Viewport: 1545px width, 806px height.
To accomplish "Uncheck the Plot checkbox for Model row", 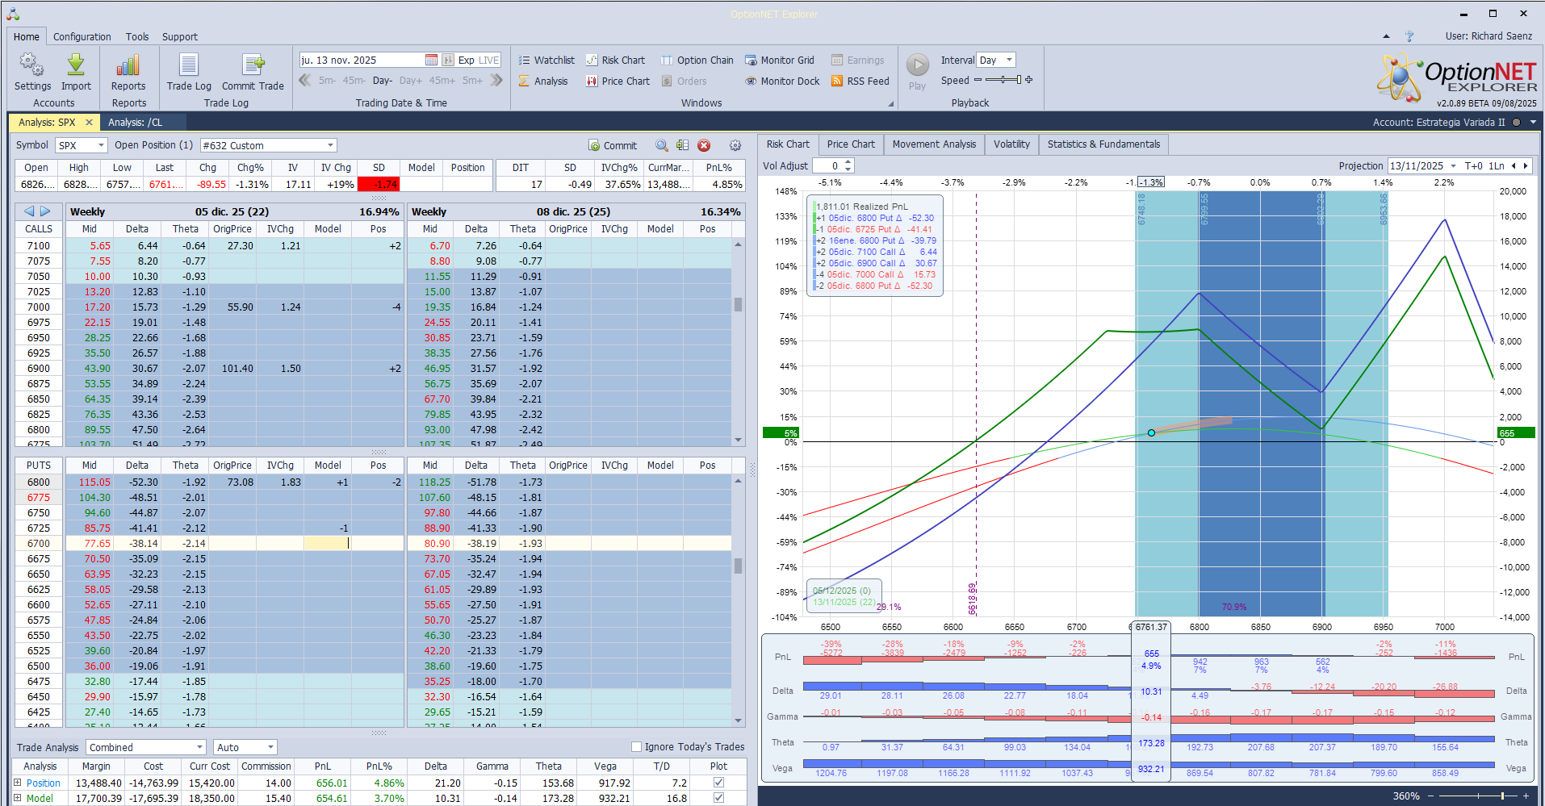I will point(718,798).
